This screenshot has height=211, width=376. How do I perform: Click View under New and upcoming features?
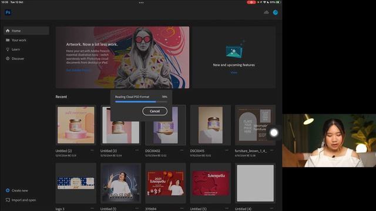tap(234, 72)
